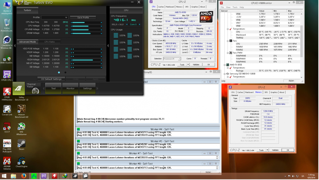Select the Corsair Link desktop icon
Image resolution: width=319 pixels, height=180 pixels.
(7, 111)
